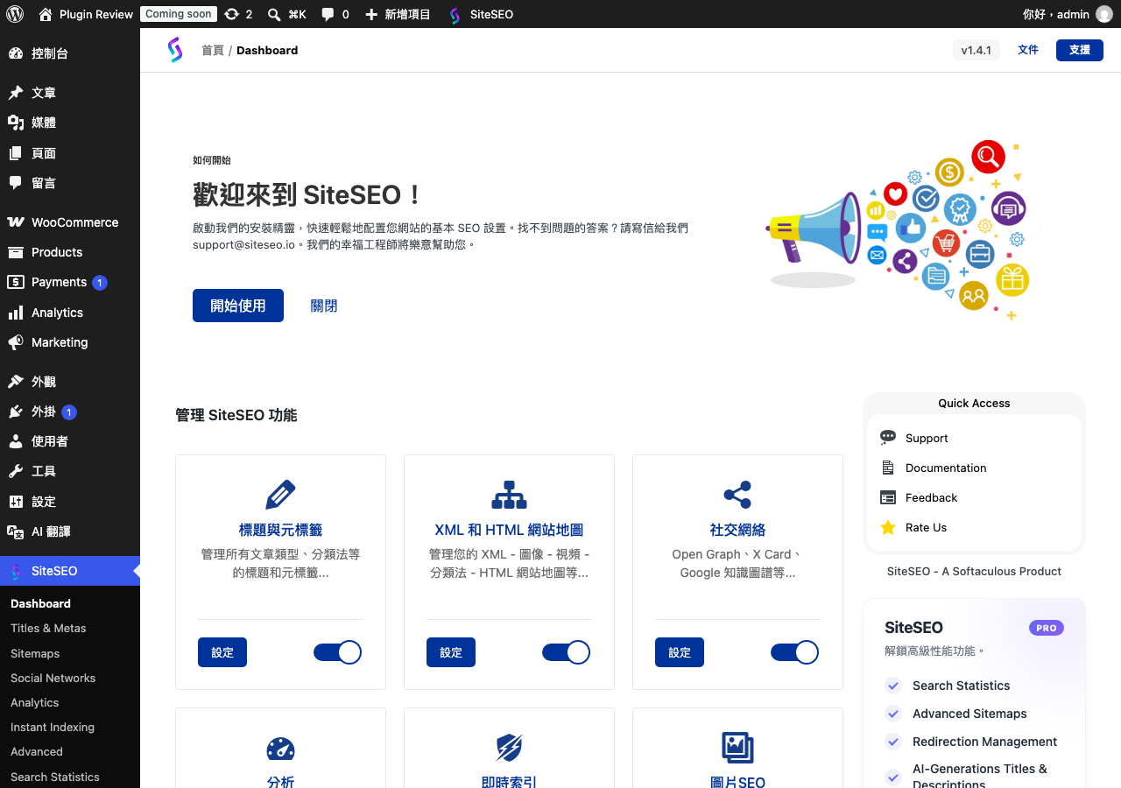This screenshot has height=788, width=1121.
Task: Click the lightning icon on 即時索引 card
Action: [509, 748]
